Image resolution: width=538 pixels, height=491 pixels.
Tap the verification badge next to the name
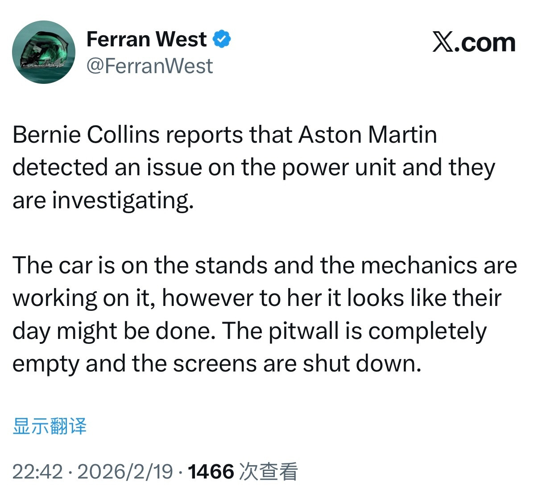point(222,39)
